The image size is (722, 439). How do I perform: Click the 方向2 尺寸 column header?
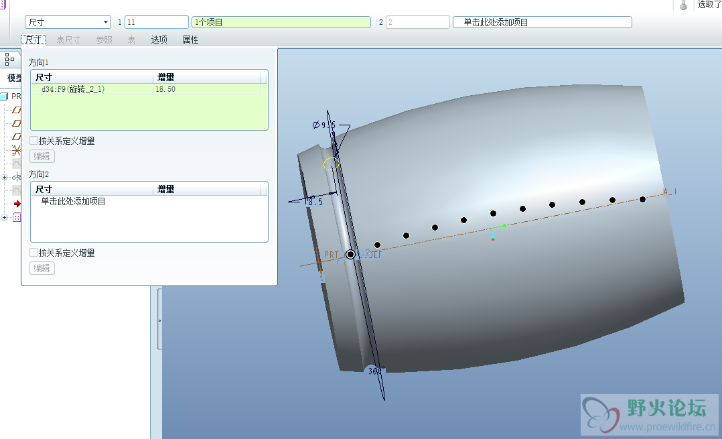[x=92, y=189]
